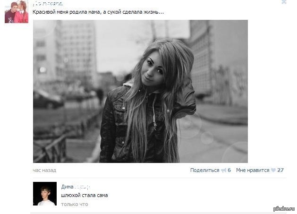This screenshot has width=297, height=214.
Task: Open the black-and-white girl photo
Action: [x=140, y=91]
